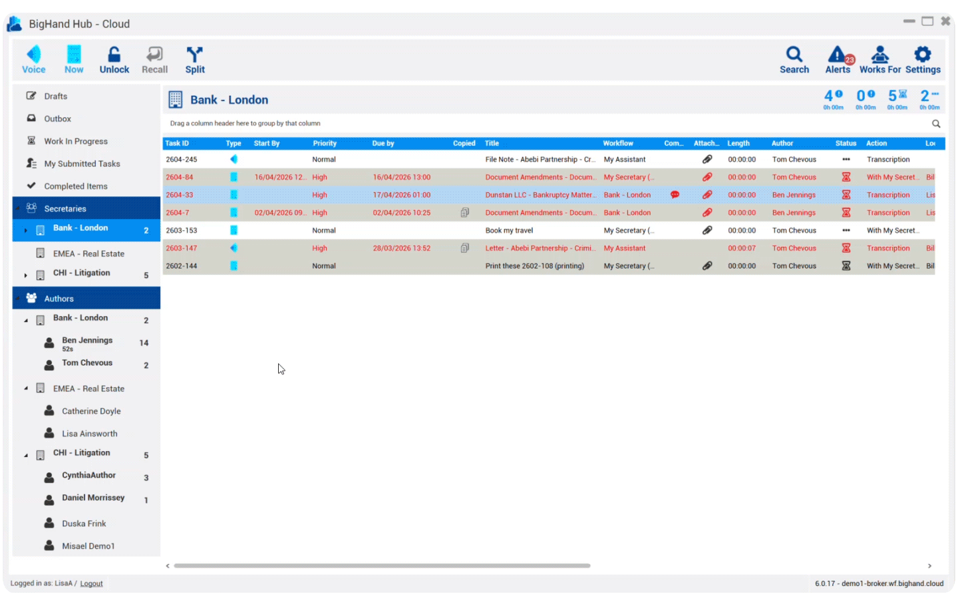The width and height of the screenshot is (958, 612).
Task: Click the Logout link
Action: pyautogui.click(x=91, y=583)
